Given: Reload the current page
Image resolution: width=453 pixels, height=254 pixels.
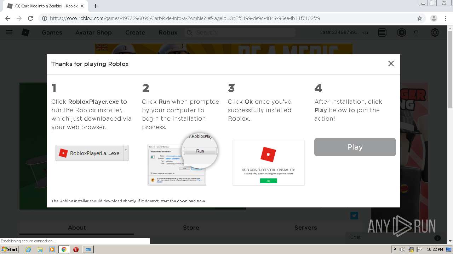Looking at the screenshot, I should coord(30,18).
